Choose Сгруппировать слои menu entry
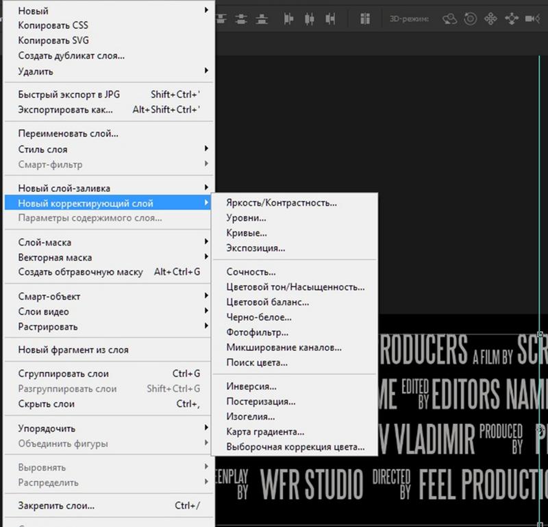Viewport: 548px width, 527px height. pos(108,373)
